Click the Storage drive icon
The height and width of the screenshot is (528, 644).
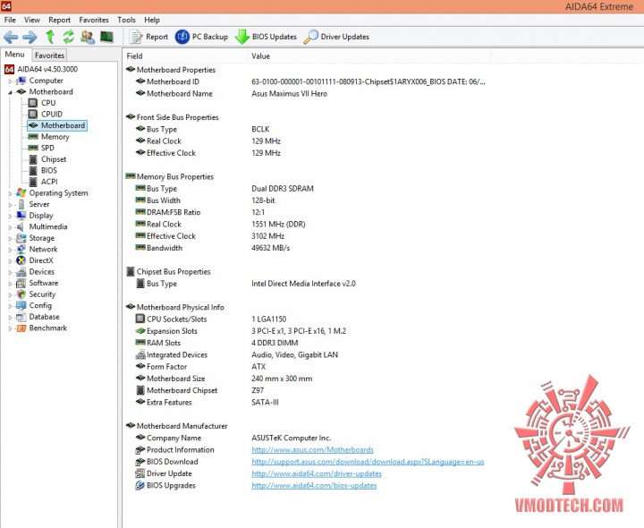21,238
